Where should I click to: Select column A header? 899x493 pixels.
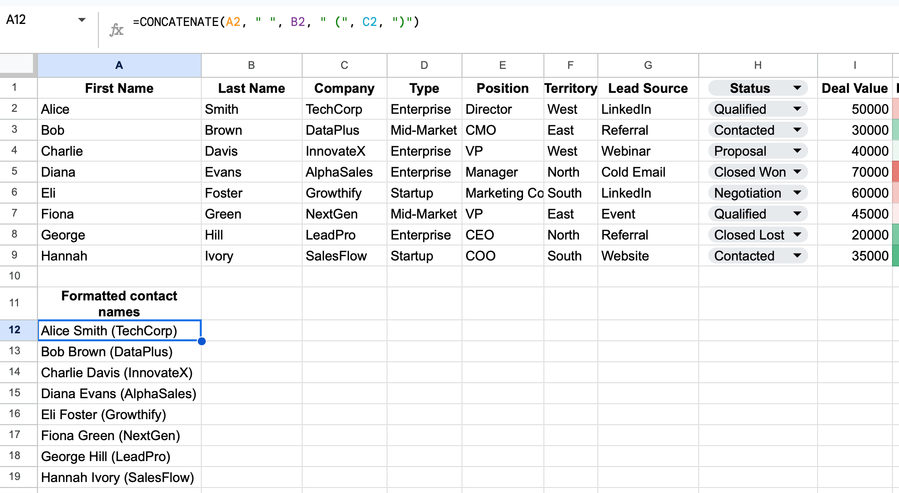click(x=119, y=65)
